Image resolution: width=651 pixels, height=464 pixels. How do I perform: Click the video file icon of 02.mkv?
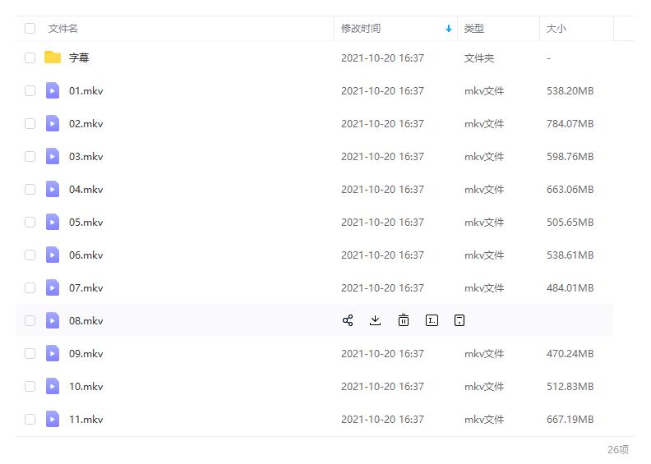pyautogui.click(x=53, y=123)
